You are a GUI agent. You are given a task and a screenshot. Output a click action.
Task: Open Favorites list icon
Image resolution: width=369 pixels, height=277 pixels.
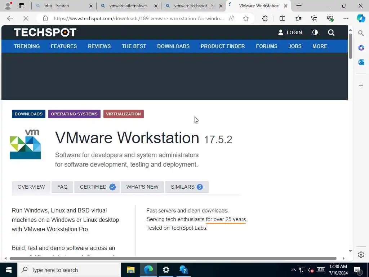[298, 18]
